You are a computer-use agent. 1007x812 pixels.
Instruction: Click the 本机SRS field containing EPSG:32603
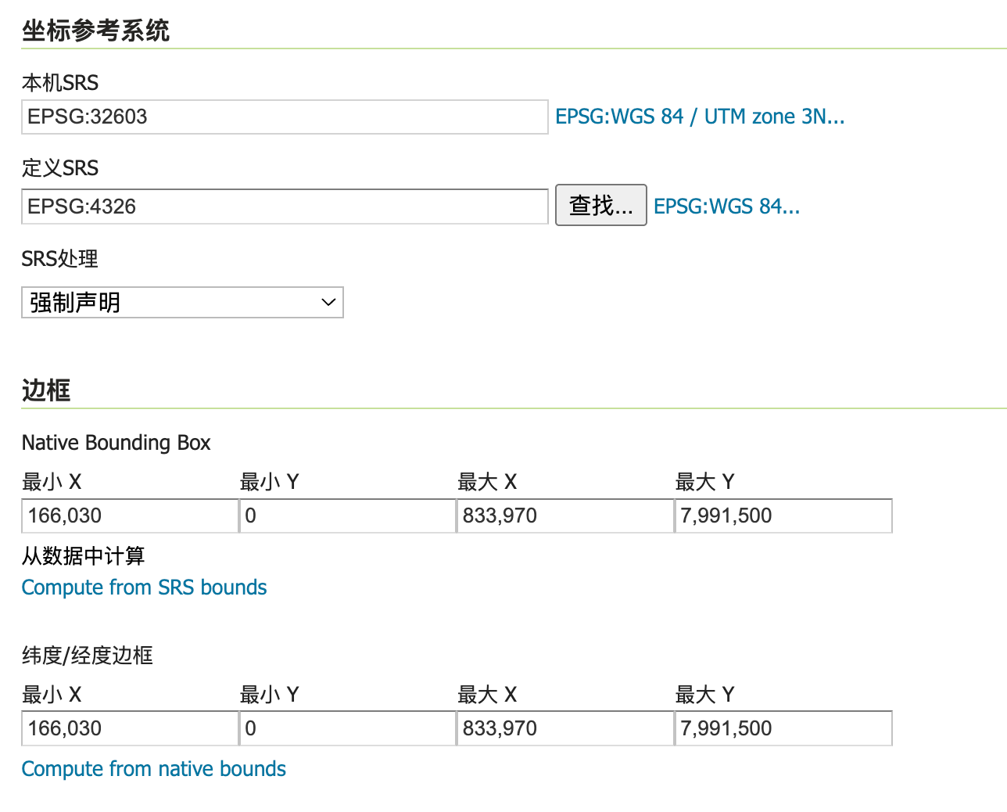[x=285, y=117]
